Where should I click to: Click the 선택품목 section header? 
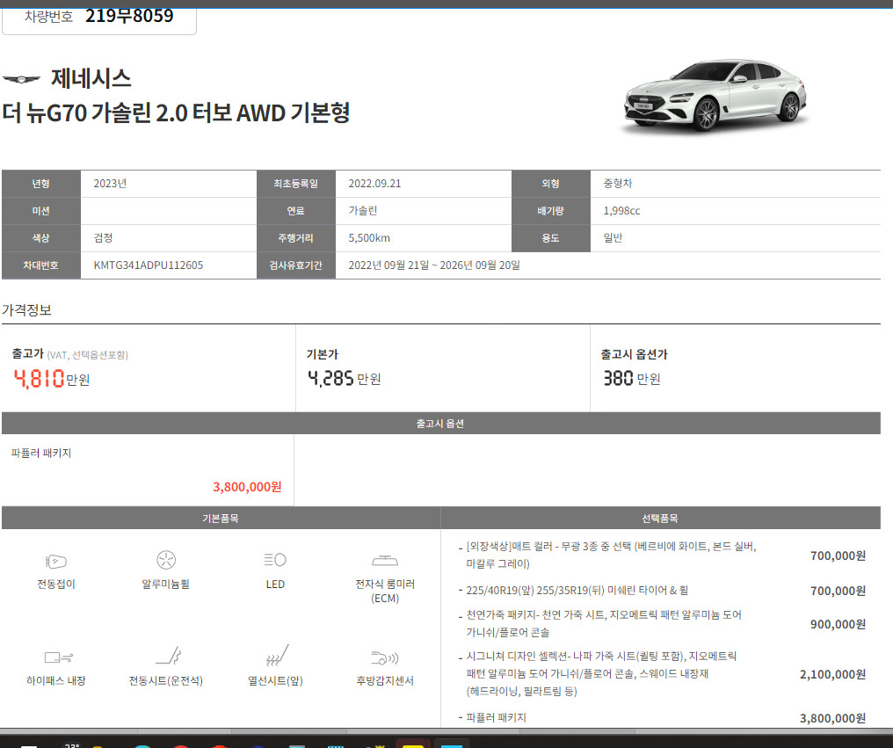tap(660, 519)
